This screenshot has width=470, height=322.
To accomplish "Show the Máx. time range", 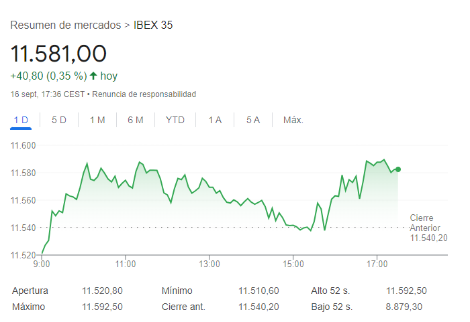I will tap(293, 120).
